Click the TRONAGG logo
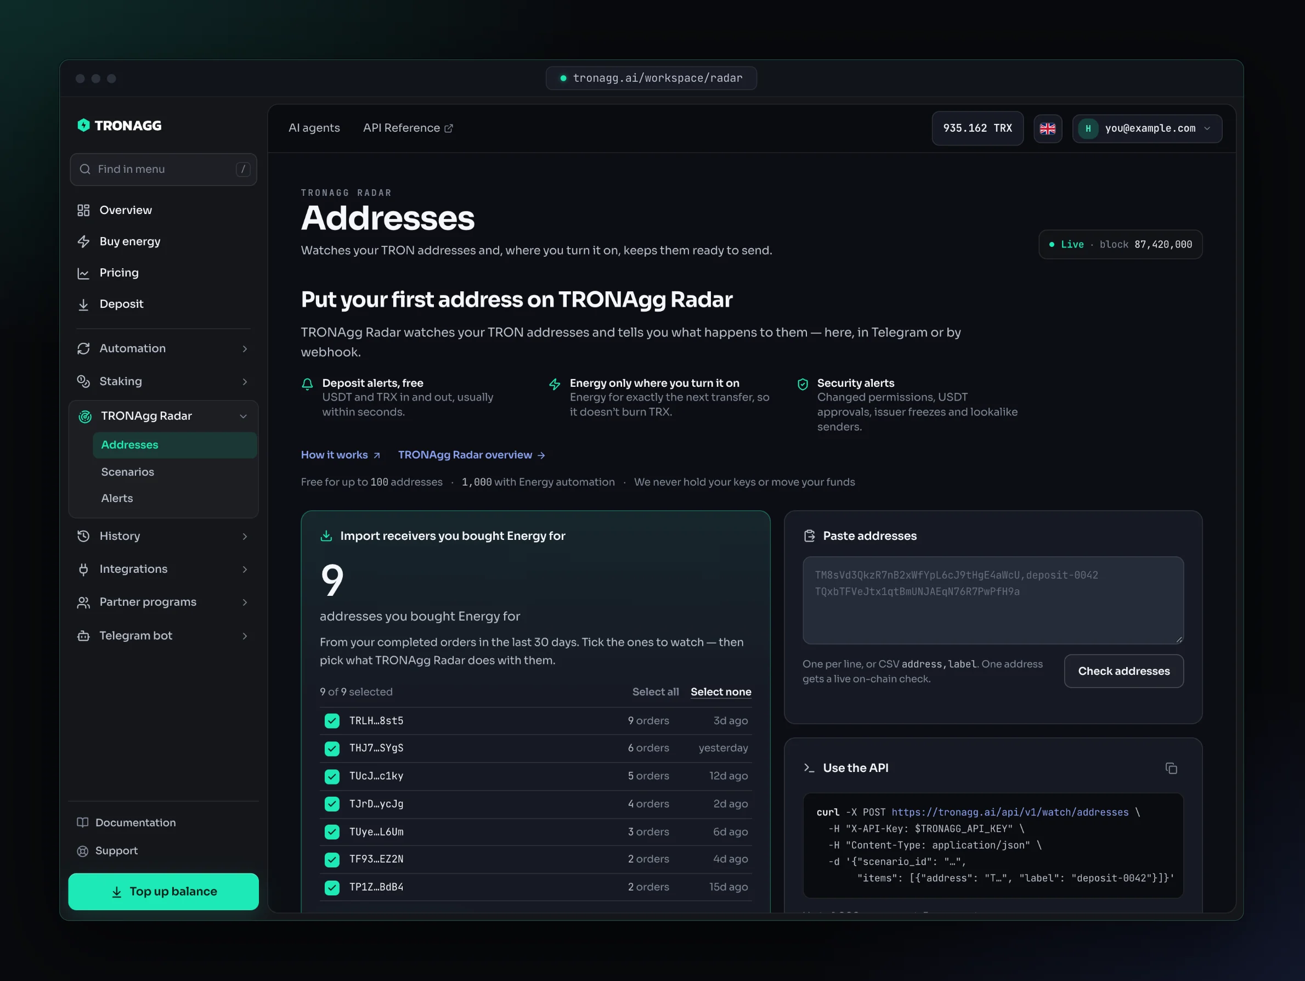Screen dimensions: 1305x981 click(x=119, y=125)
